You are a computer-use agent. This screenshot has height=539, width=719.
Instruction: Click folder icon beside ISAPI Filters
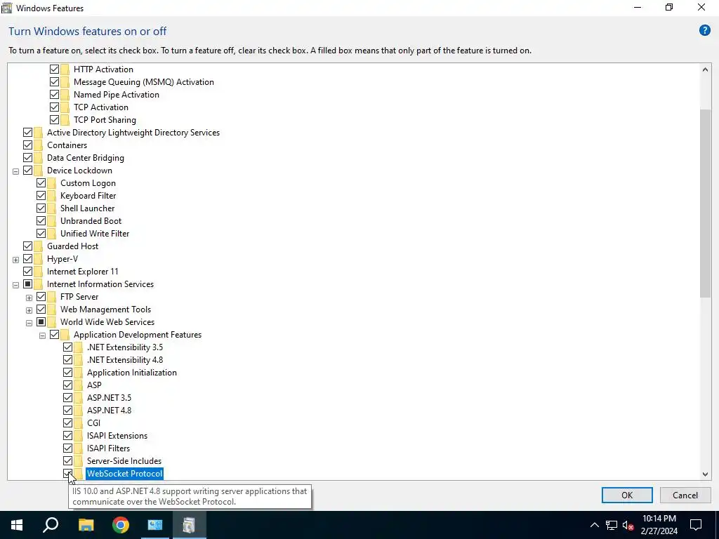pos(79,448)
